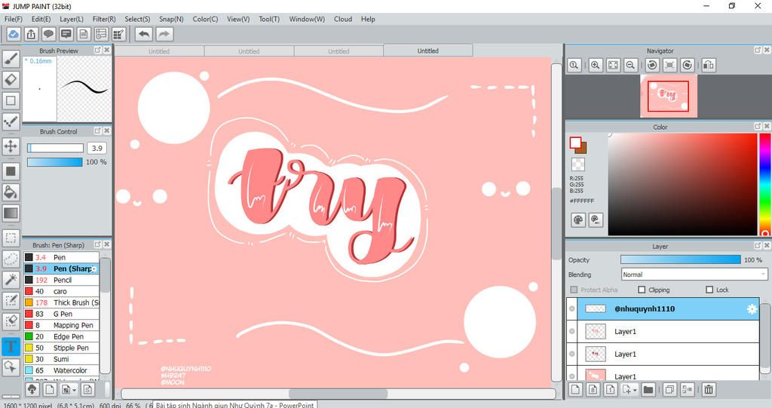Viewport: 772px width, 408px height.
Task: Open the File menu
Action: 14,19
